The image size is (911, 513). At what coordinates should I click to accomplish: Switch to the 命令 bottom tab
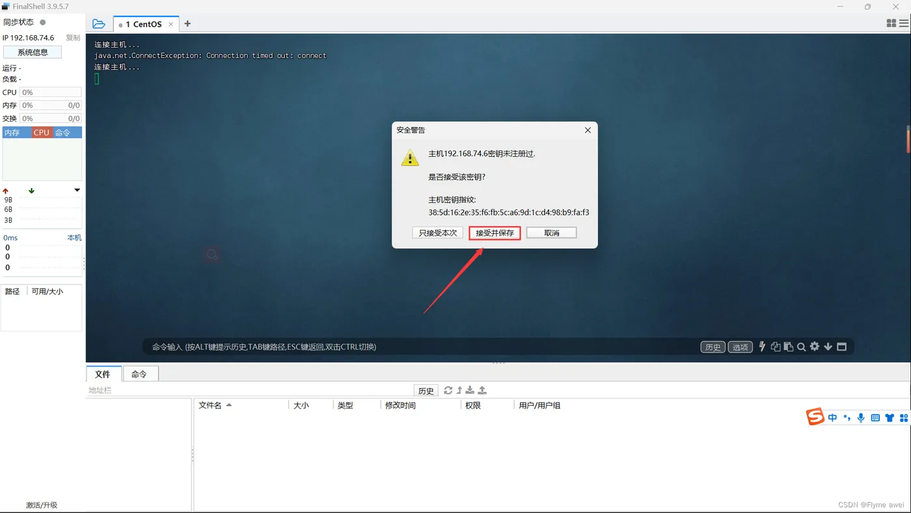coord(139,374)
